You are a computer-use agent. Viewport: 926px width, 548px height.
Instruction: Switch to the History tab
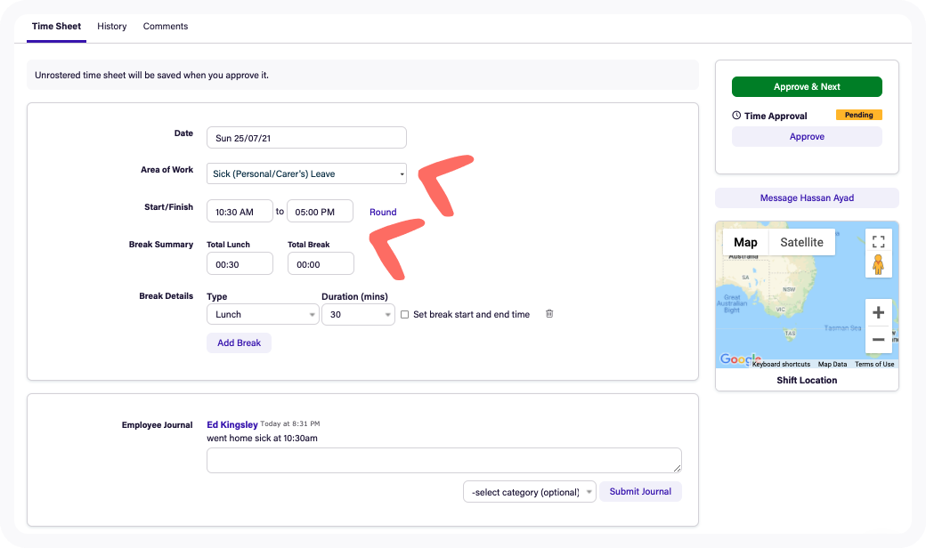112,27
